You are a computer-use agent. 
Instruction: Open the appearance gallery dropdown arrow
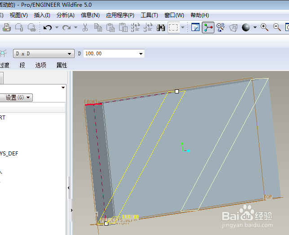[x=255, y=27]
